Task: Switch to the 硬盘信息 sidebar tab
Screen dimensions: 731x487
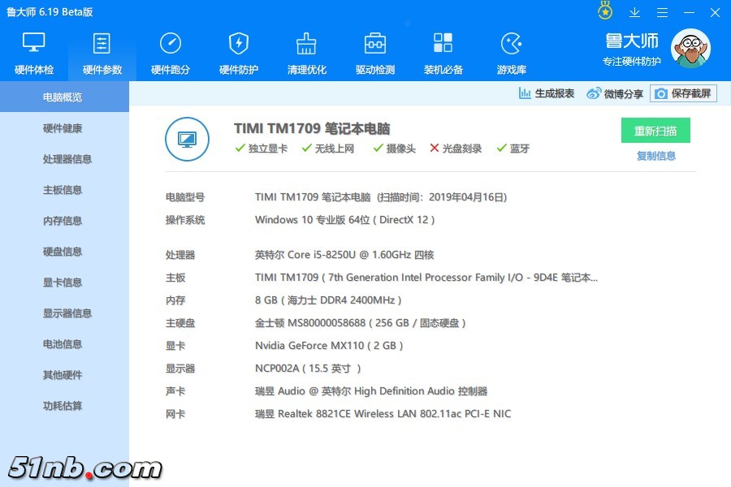Action: click(x=63, y=252)
